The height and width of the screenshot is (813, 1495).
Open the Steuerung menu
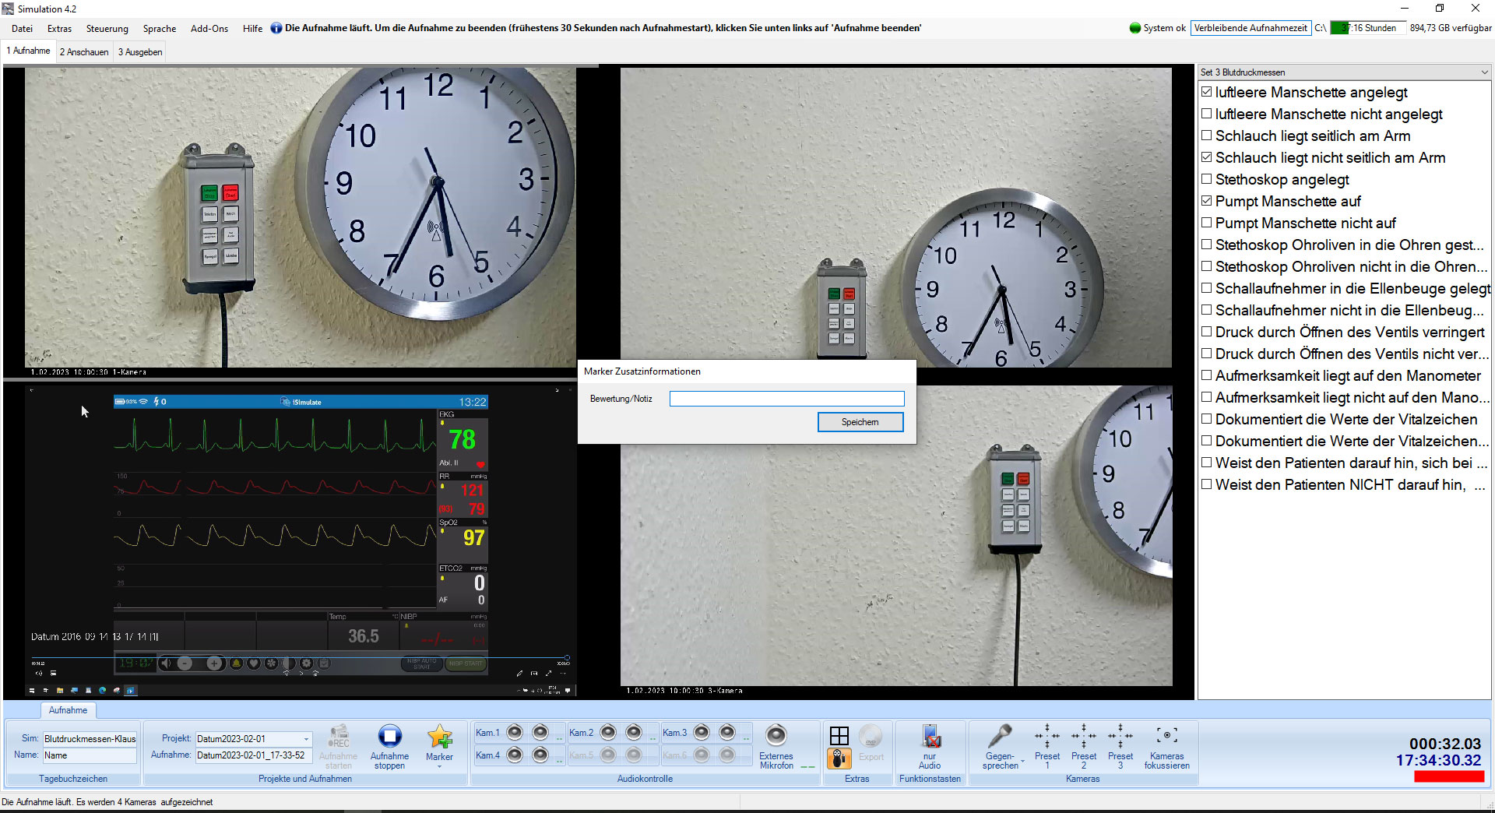[x=107, y=29]
